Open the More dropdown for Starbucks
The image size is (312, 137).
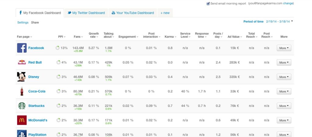click(x=284, y=106)
